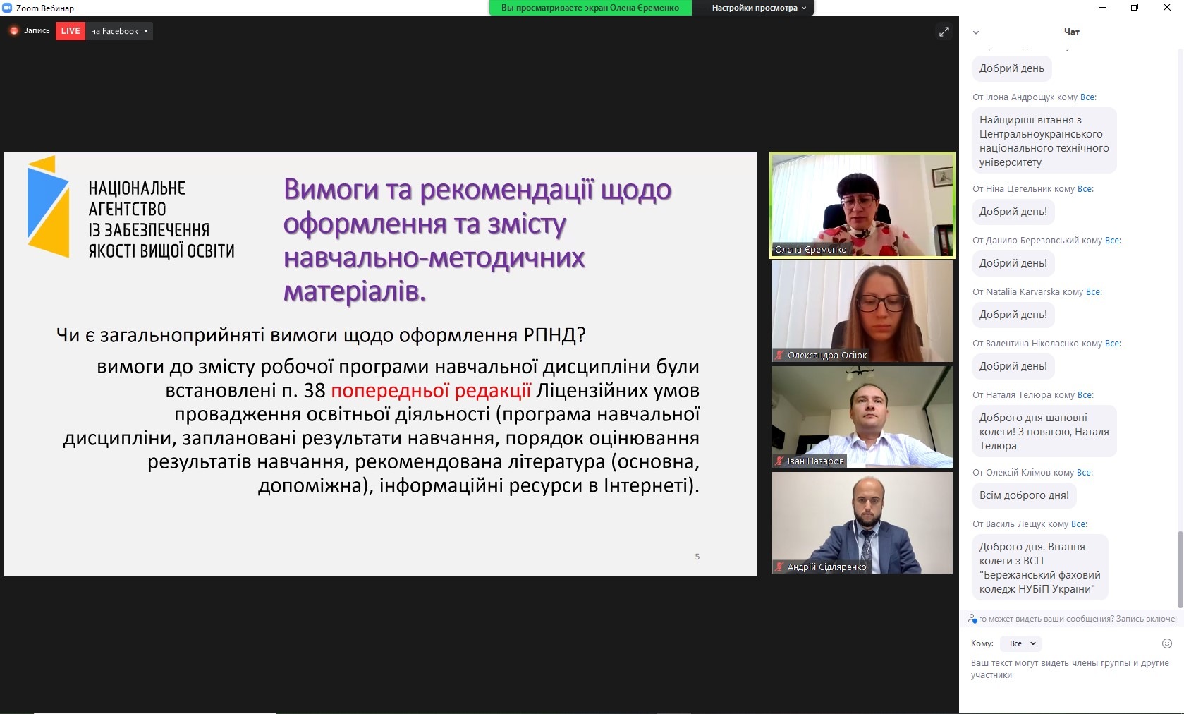Click the chat message input field

click(x=1070, y=669)
